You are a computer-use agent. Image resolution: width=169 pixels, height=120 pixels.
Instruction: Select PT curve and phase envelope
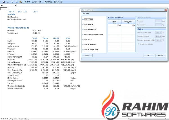83,34
